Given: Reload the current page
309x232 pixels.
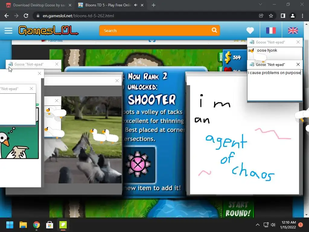Looking at the screenshot, I should point(26,16).
